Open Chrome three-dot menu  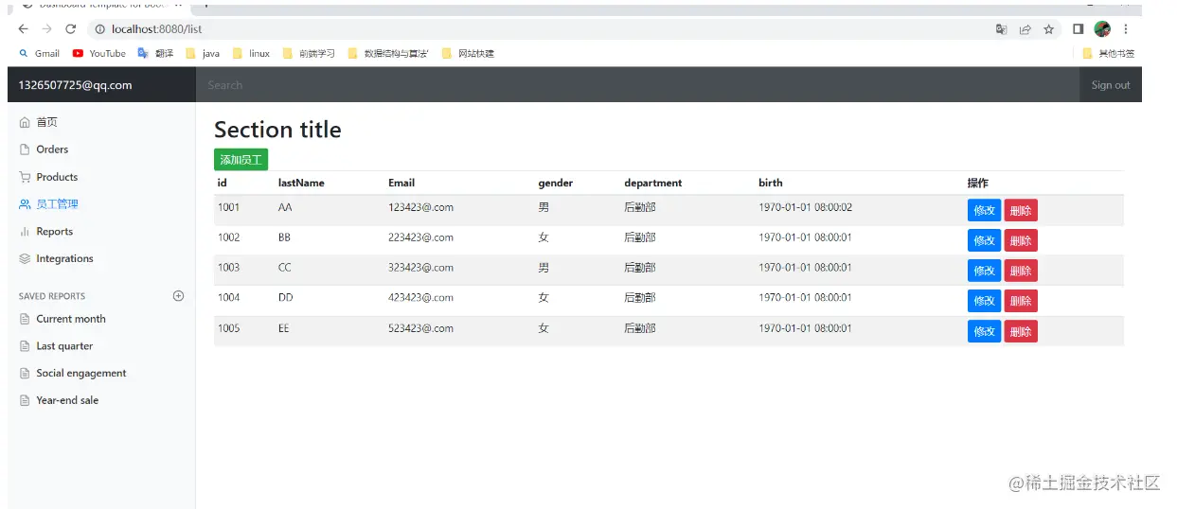point(1126,29)
